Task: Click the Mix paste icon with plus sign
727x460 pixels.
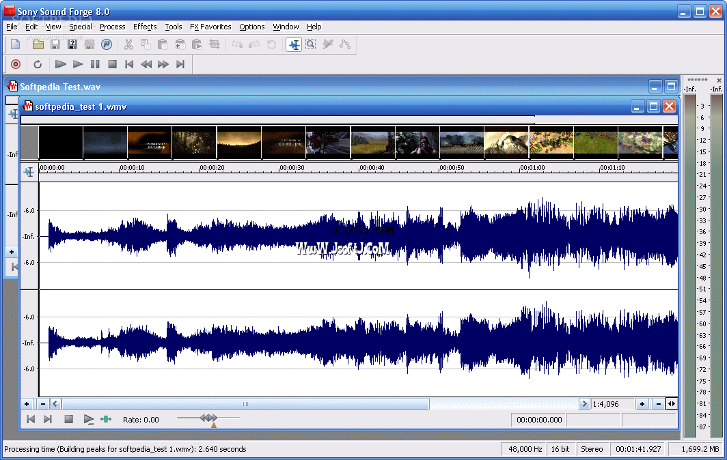Action: [180, 44]
